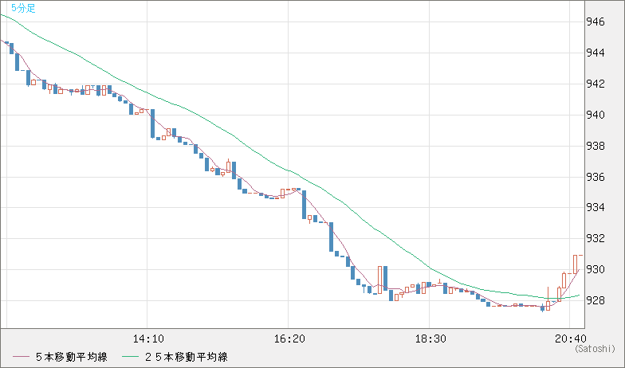Click the 930 price axis label
The image size is (625, 368).
pos(595,269)
